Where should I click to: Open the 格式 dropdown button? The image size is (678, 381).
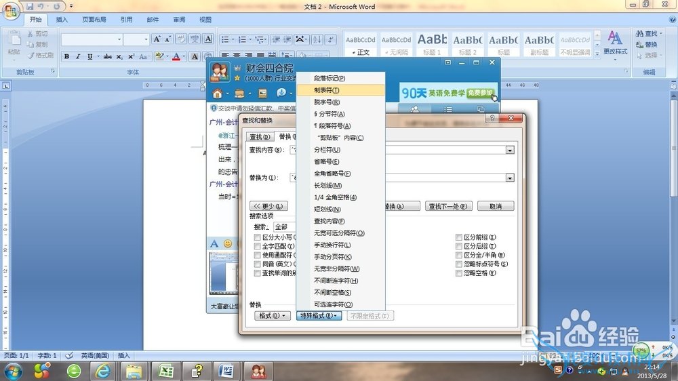[273, 316]
